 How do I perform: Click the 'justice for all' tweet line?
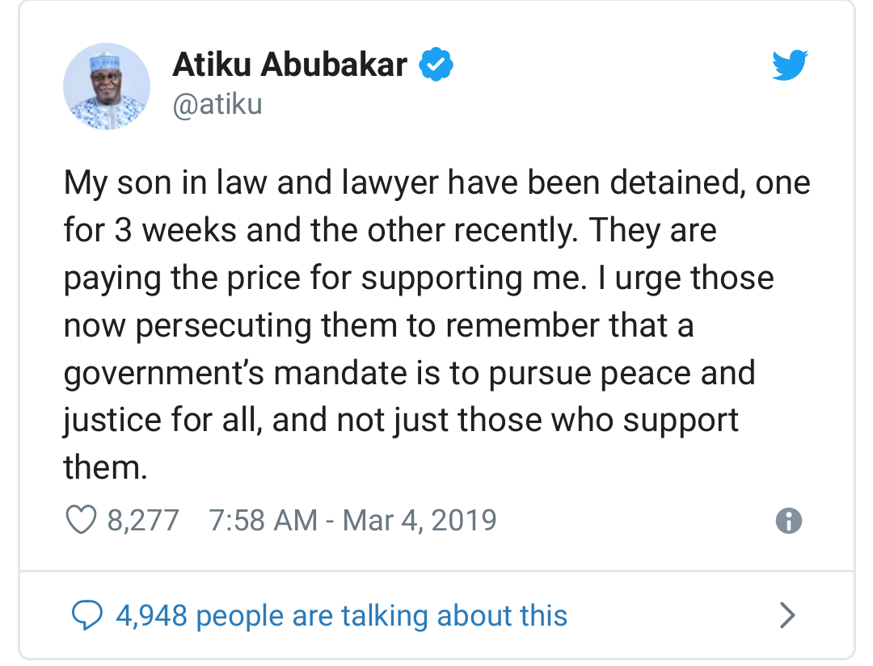coord(401,421)
